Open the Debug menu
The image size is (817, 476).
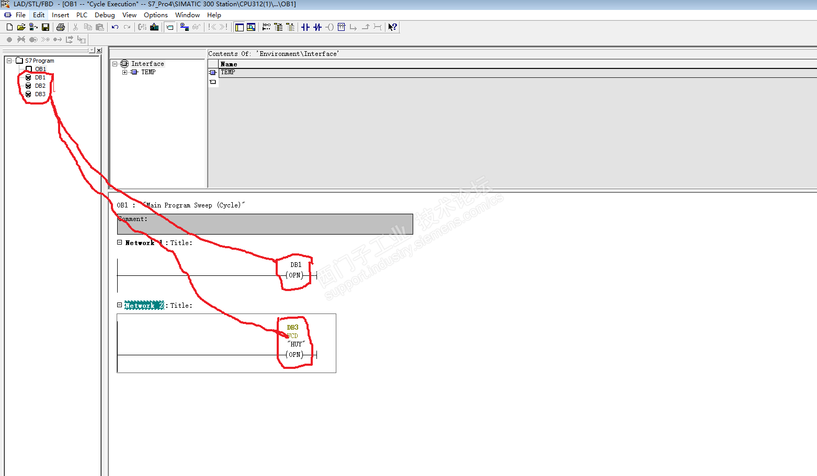[x=105, y=15]
